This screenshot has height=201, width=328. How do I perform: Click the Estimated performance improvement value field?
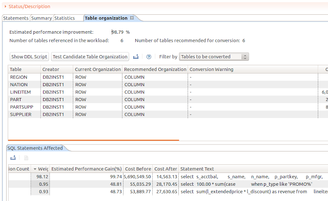point(117,32)
